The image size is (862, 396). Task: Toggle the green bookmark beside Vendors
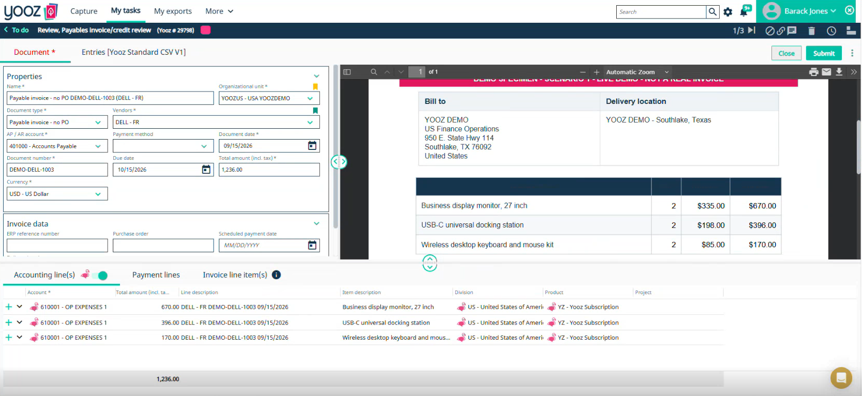click(315, 110)
